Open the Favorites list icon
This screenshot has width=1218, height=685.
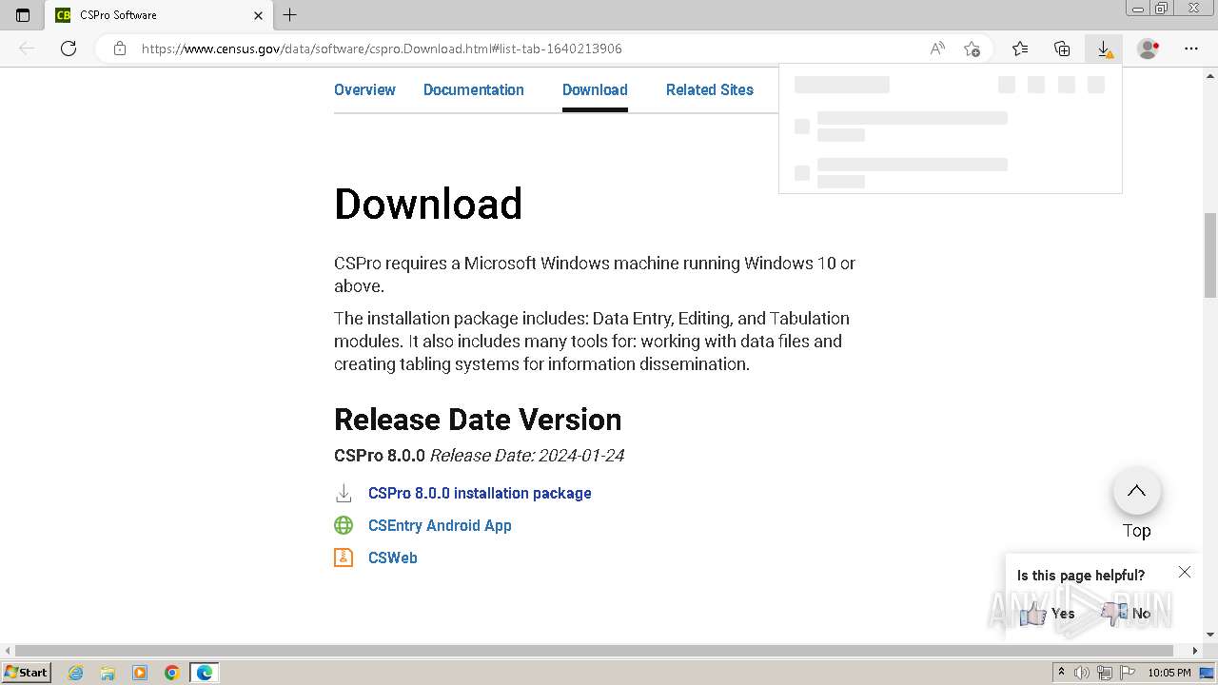pyautogui.click(x=1020, y=49)
